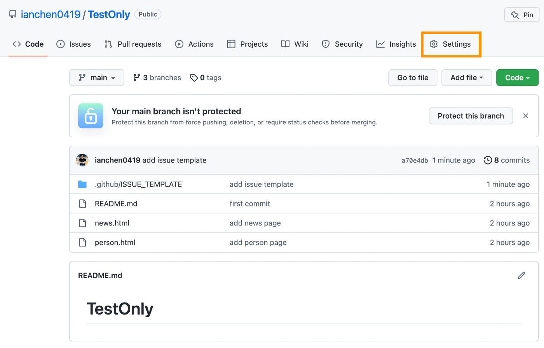Open ianchen0419 author link in commit bar

tap(117, 160)
